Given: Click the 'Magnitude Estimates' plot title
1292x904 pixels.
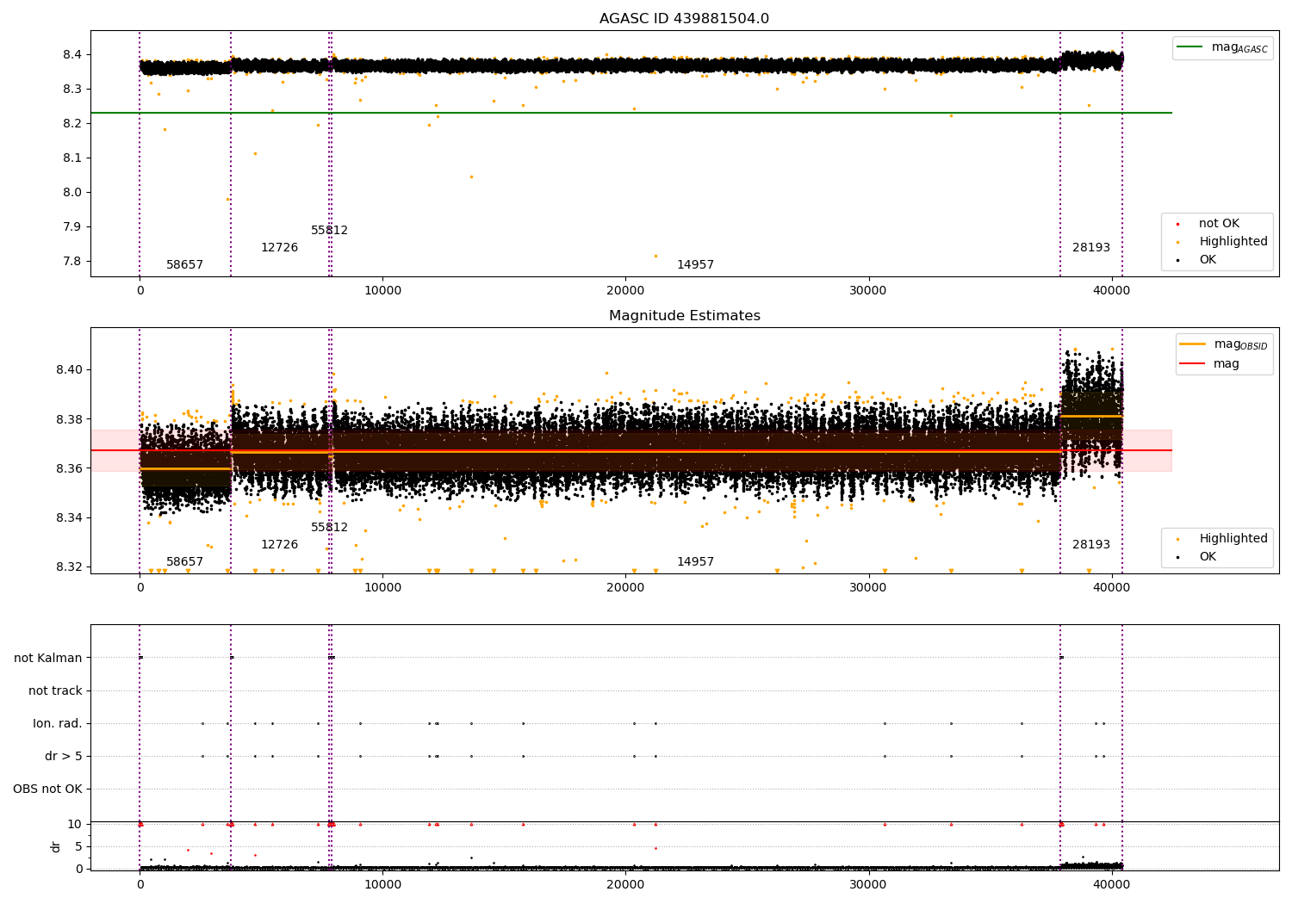Looking at the screenshot, I should pos(684,316).
